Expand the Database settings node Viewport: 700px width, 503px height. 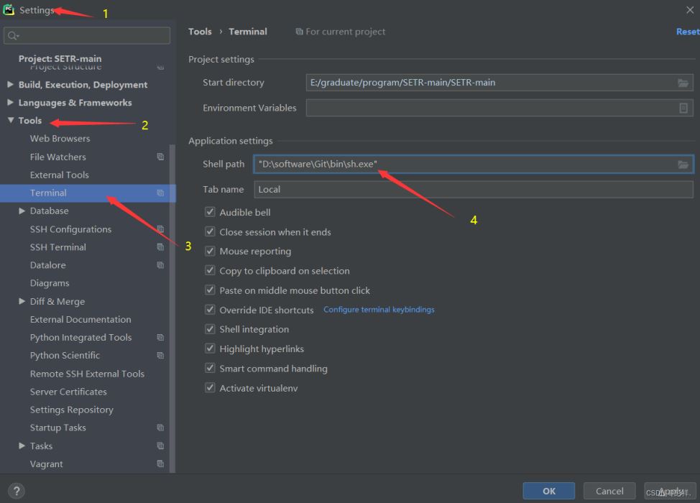(x=22, y=211)
